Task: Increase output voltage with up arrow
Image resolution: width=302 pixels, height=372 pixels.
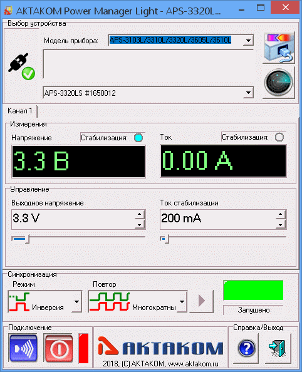Action: (x=139, y=214)
